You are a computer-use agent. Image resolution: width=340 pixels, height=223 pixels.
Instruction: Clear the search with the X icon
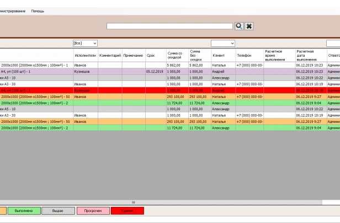tap(249, 26)
